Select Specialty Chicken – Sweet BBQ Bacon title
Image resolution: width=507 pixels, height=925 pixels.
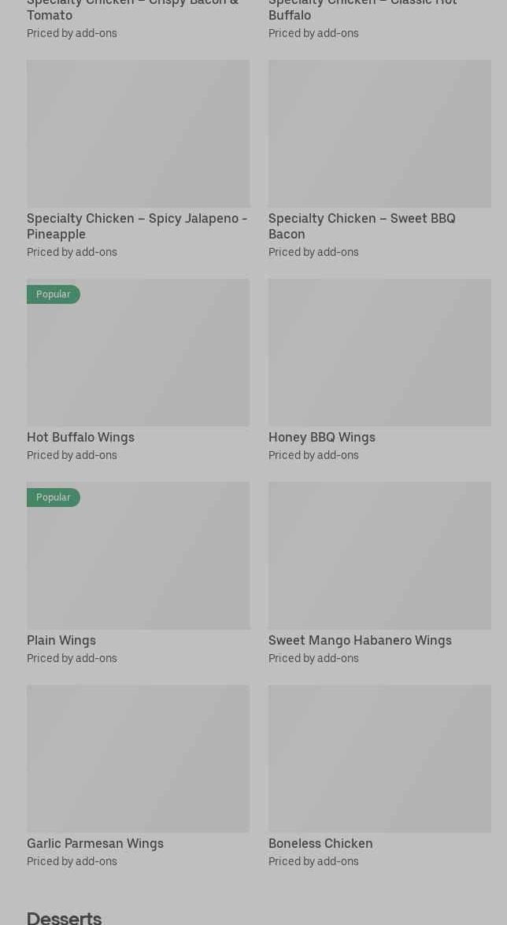(x=361, y=226)
